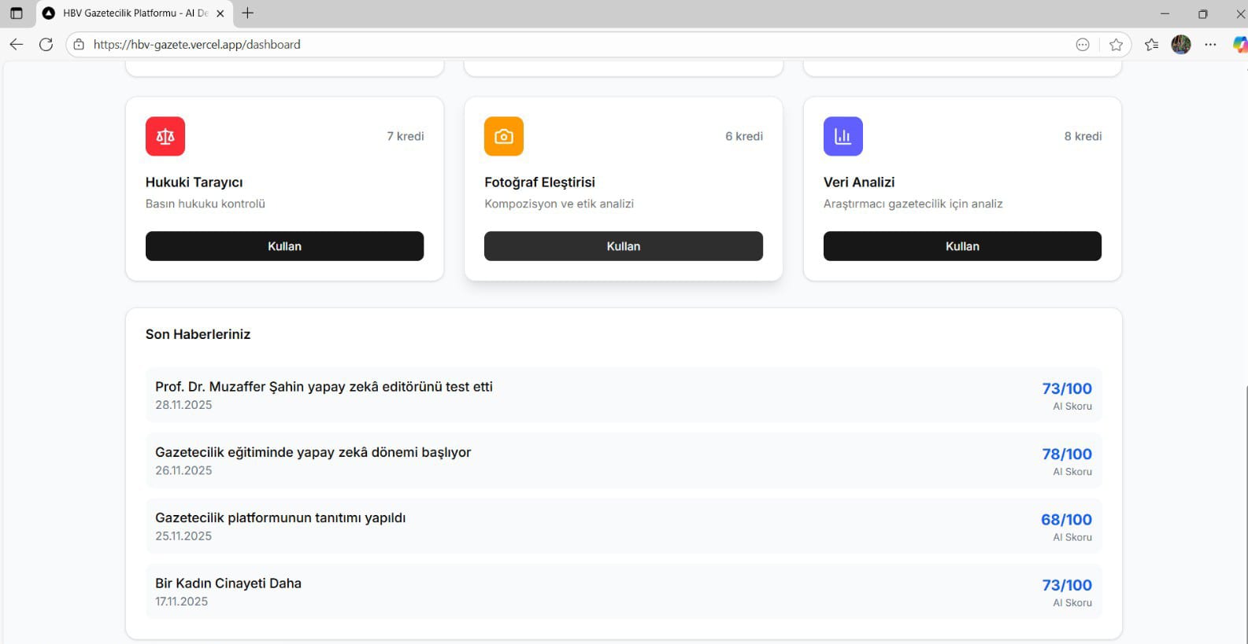Screen dimensions: 1248x644
Task: Open browser settings and more menu
Action: coord(1210,45)
